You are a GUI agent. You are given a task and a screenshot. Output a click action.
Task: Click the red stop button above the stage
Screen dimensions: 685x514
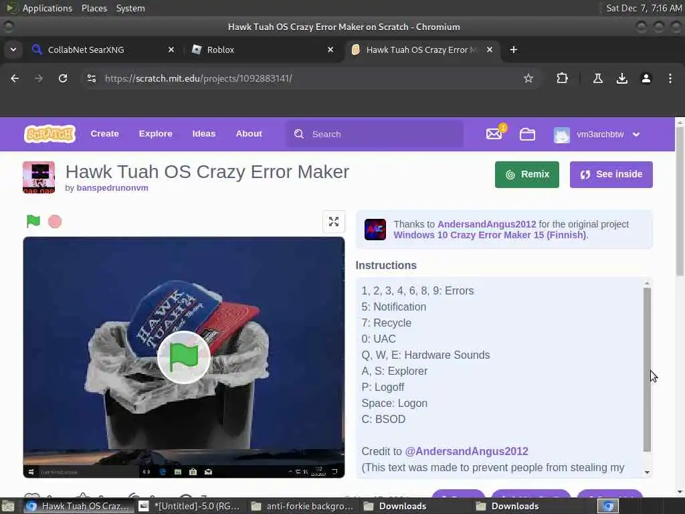[55, 222]
